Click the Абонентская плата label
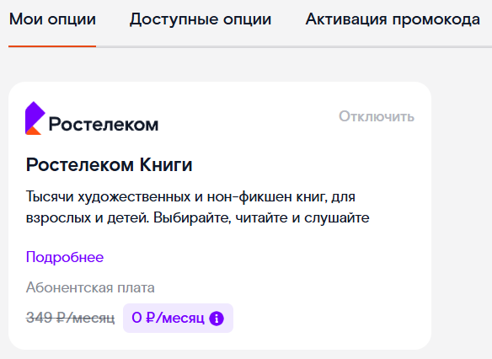492x359 pixels. point(90,287)
